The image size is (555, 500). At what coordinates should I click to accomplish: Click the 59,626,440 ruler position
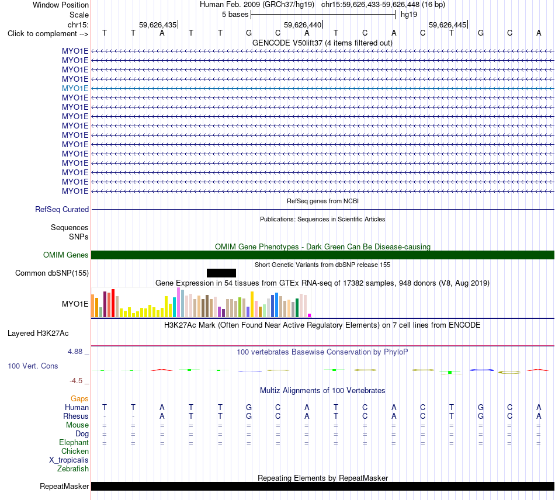303,25
